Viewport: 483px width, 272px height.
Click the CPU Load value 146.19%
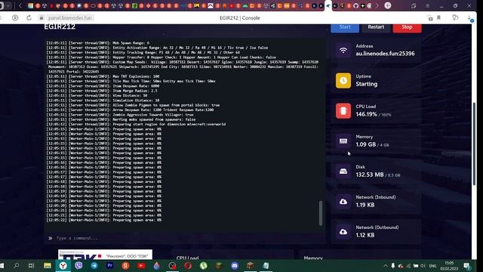[366, 114]
